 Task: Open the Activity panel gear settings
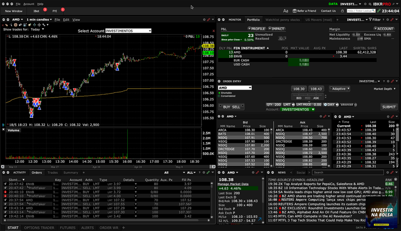[204, 173]
